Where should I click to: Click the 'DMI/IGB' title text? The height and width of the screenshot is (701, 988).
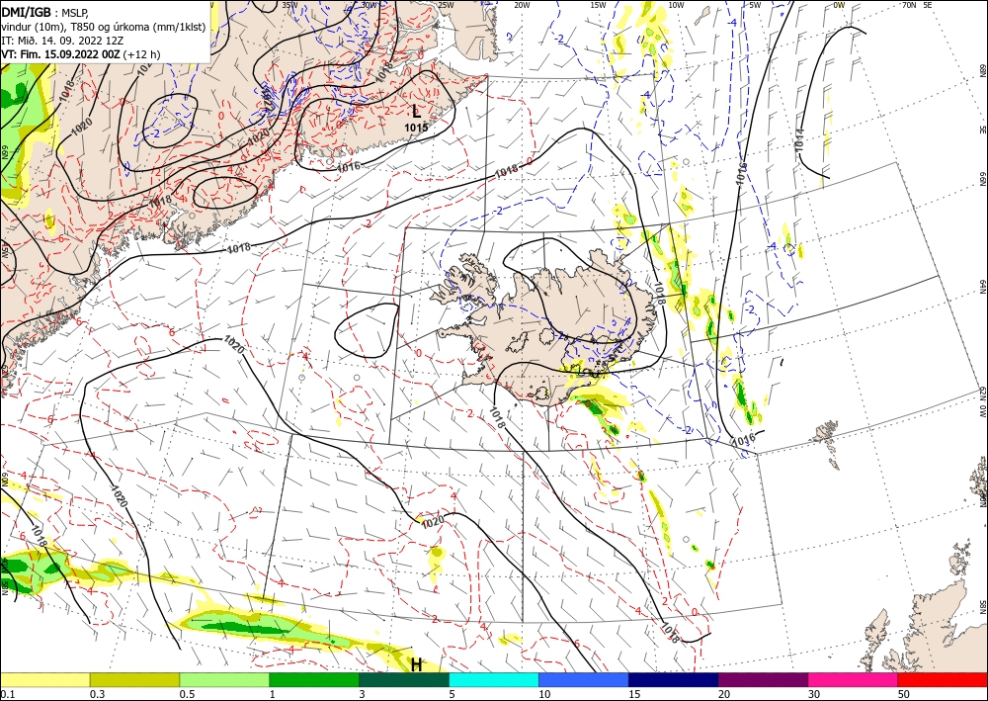27,11
